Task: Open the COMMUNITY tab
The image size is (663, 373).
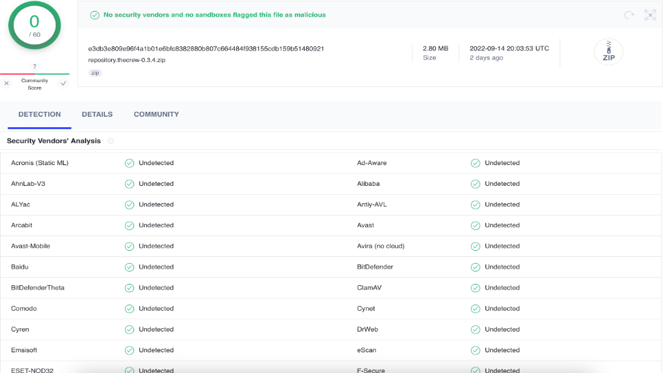Action: [156, 115]
